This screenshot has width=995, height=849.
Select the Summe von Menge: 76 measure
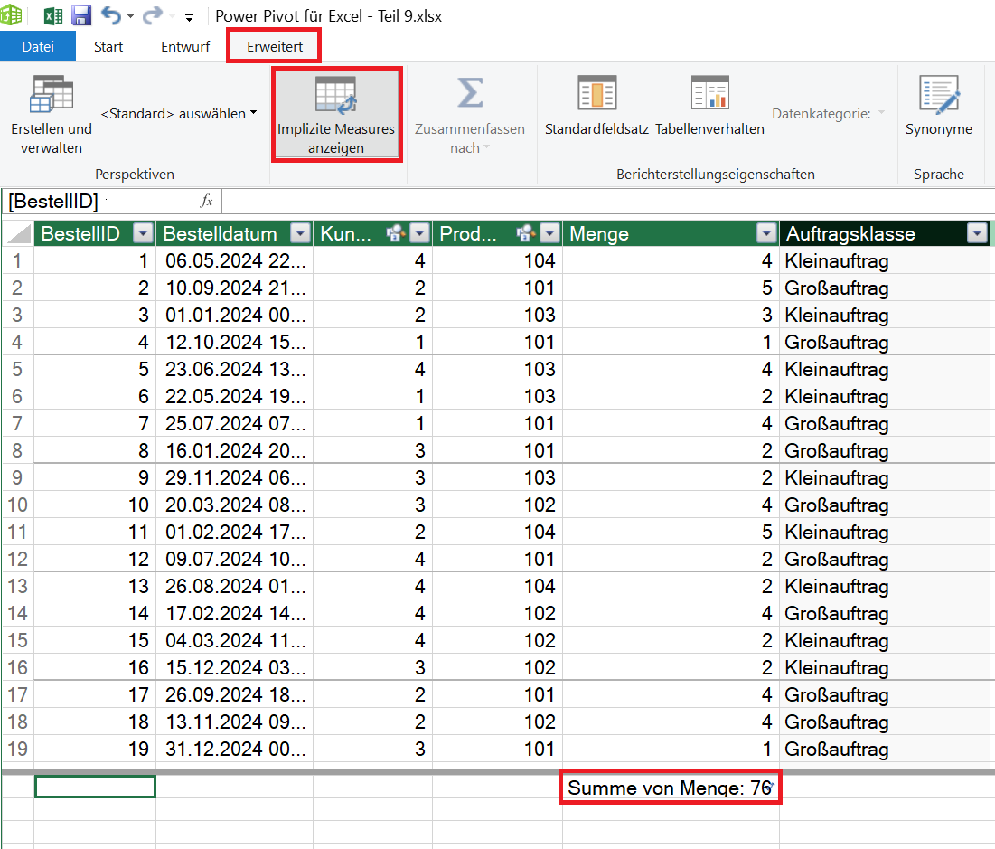(x=671, y=788)
